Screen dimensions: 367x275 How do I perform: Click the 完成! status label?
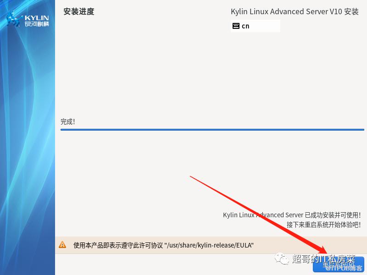(68, 121)
